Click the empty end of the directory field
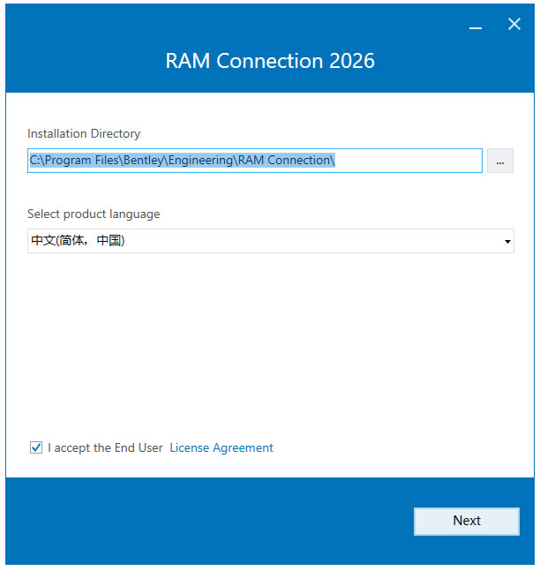Image resolution: width=540 pixels, height=571 pixels. click(408, 161)
